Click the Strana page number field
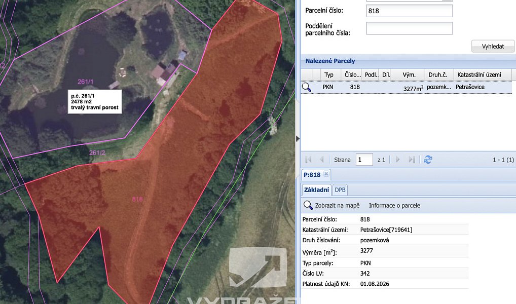 (364, 160)
